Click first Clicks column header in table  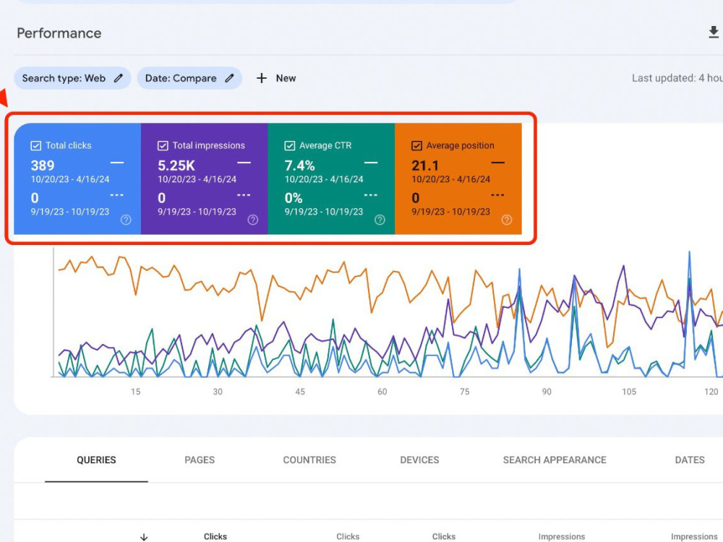pyautogui.click(x=215, y=536)
